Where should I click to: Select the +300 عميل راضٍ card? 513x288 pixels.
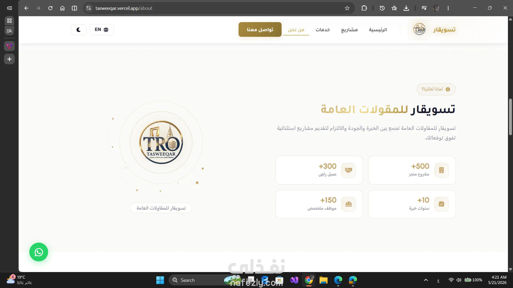click(319, 170)
